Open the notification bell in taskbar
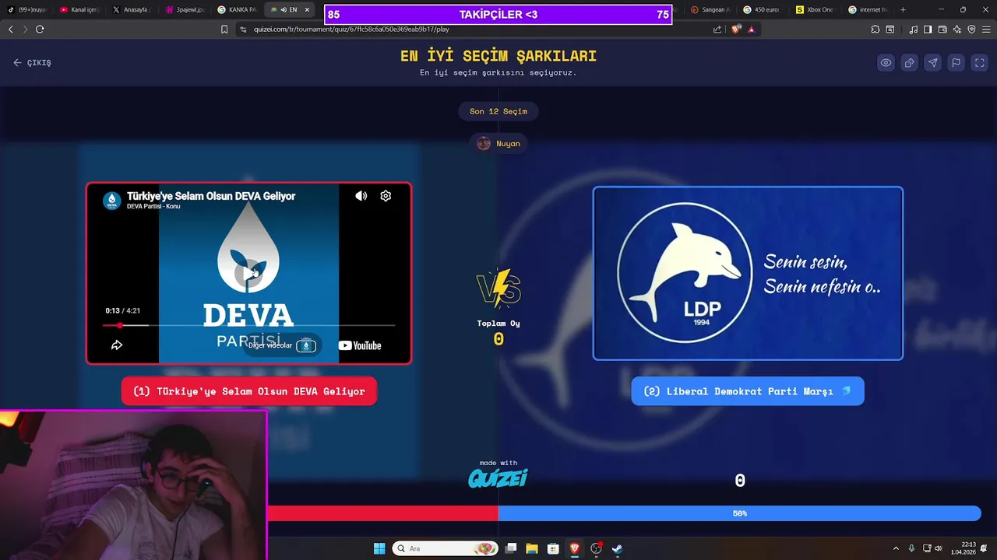This screenshot has height=560, width=997. pos(985,548)
